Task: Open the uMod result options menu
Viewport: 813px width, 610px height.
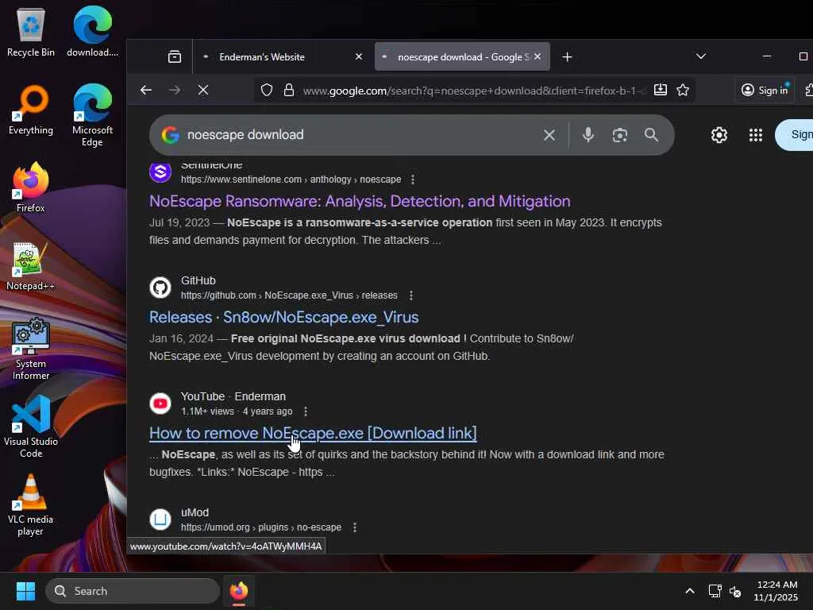Action: point(355,527)
